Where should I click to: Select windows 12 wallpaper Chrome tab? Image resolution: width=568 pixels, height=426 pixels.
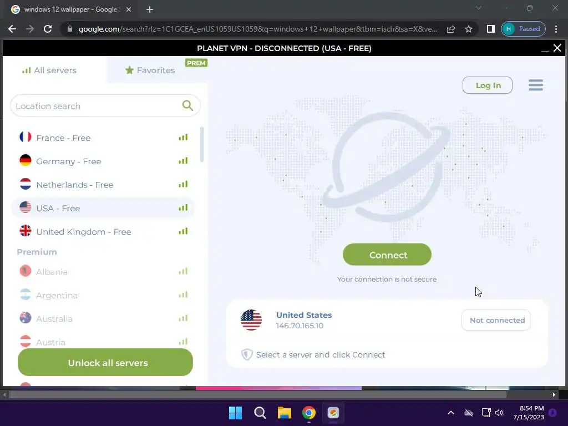tap(71, 9)
